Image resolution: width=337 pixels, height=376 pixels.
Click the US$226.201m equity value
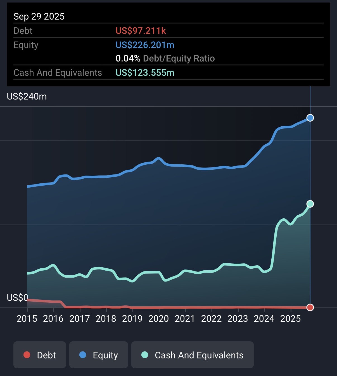tap(145, 45)
